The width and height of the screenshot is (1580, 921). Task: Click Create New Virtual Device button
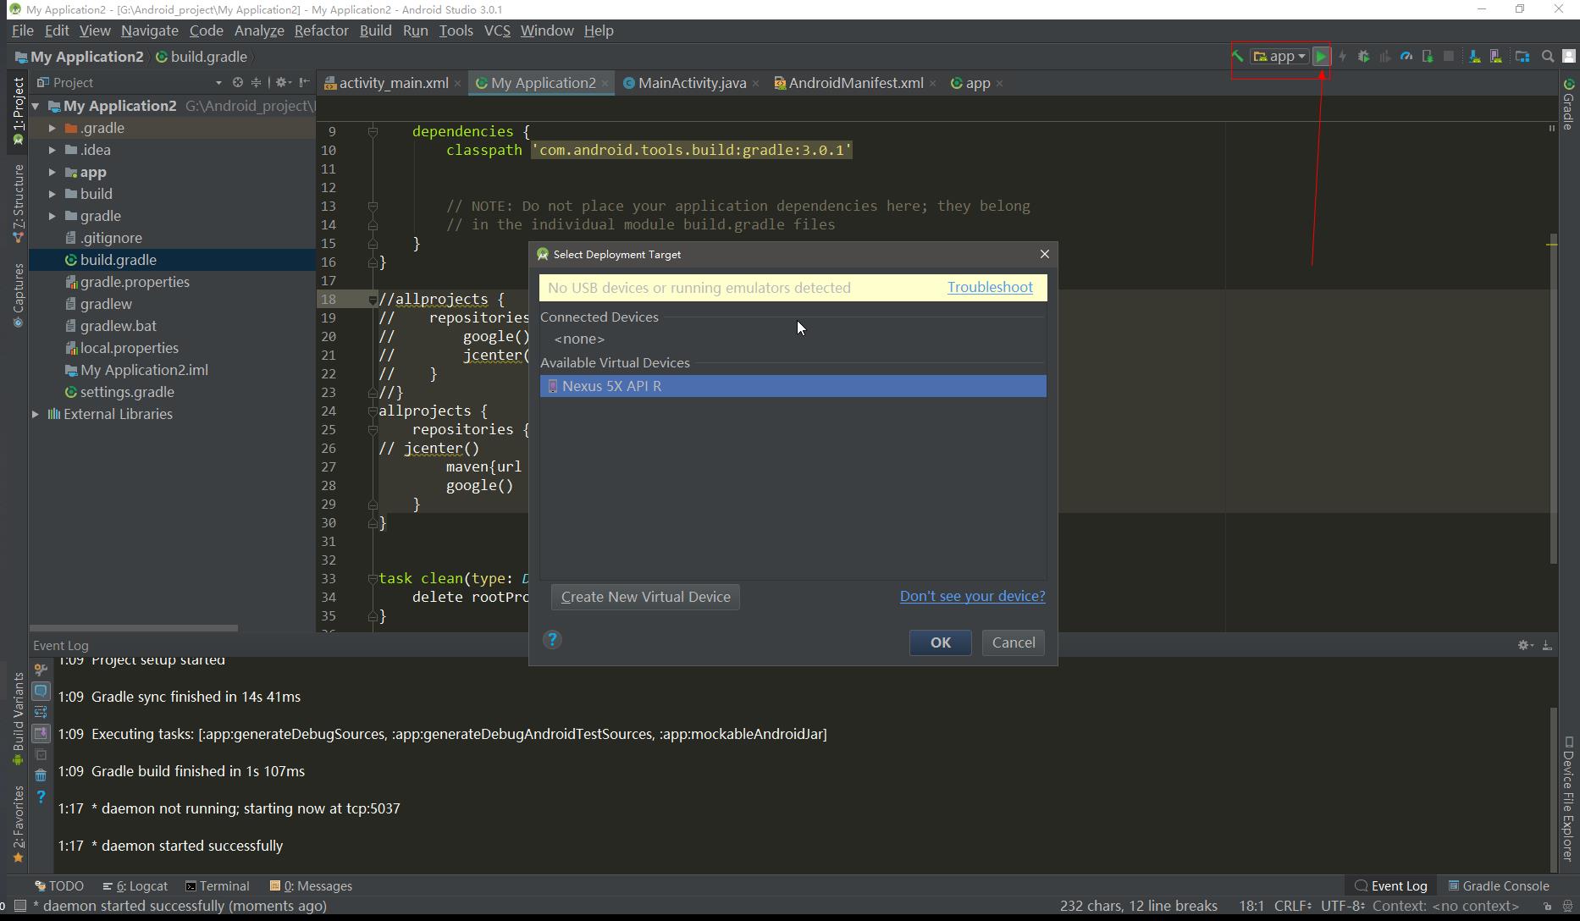[645, 597]
